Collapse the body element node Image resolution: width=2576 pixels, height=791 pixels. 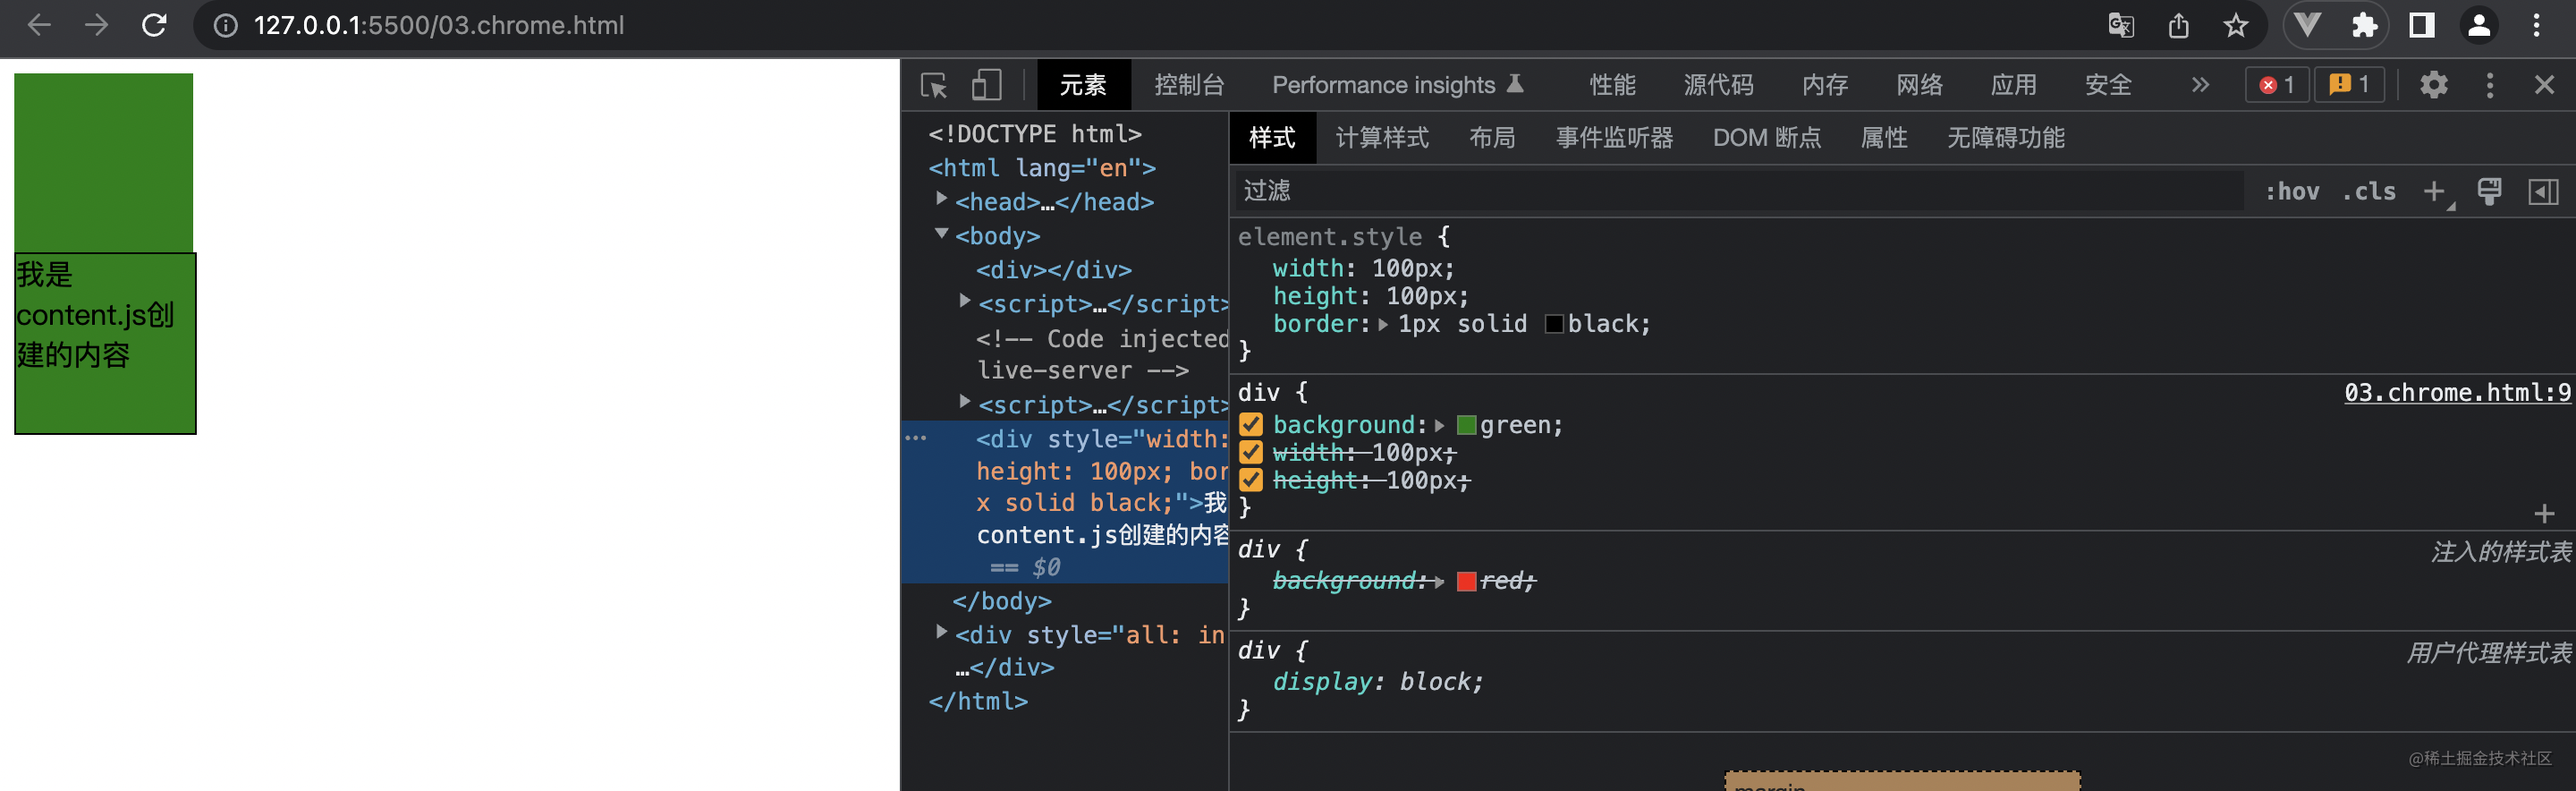tap(941, 234)
